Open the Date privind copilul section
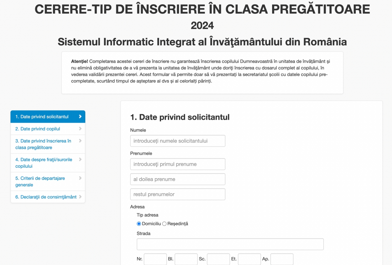The image size is (392, 265). click(48, 129)
